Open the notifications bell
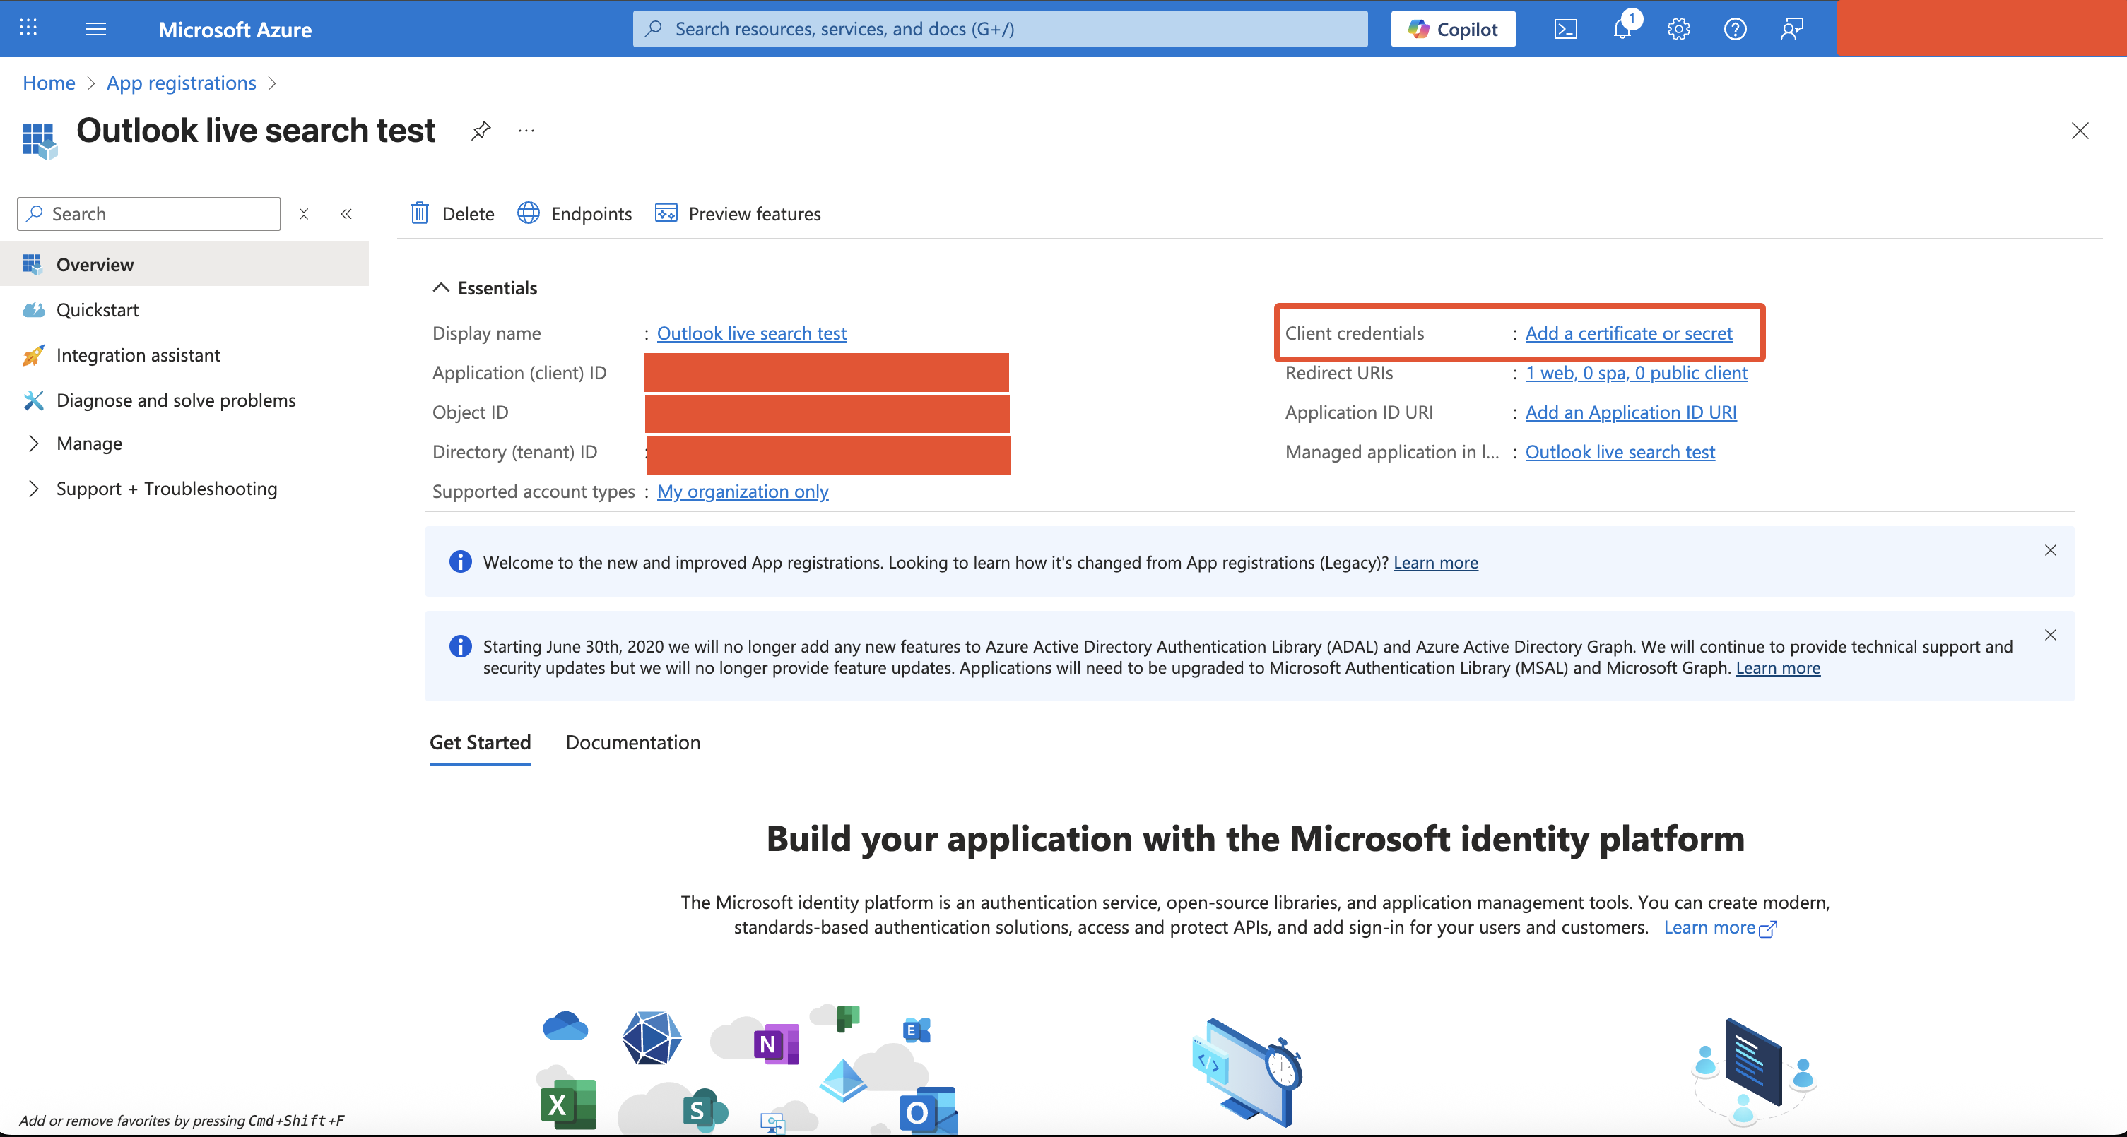The image size is (2127, 1137). click(1622, 30)
